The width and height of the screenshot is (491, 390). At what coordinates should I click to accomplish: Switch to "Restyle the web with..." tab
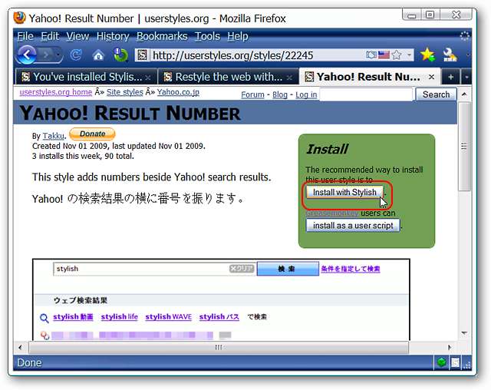(x=229, y=77)
